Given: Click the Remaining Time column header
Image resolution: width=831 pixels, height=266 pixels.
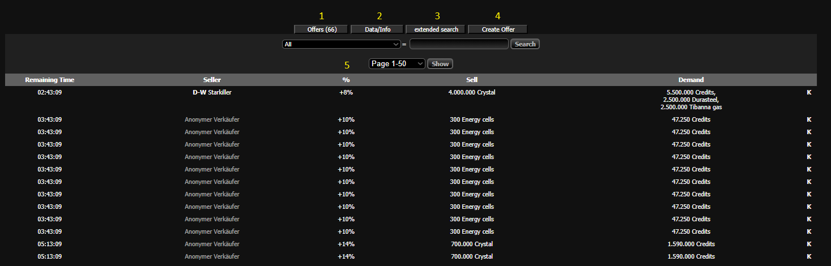Looking at the screenshot, I should click(x=50, y=80).
